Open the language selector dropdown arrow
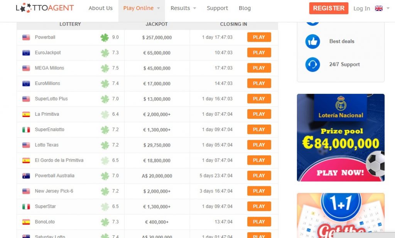The width and height of the screenshot is (395, 238). click(388, 8)
